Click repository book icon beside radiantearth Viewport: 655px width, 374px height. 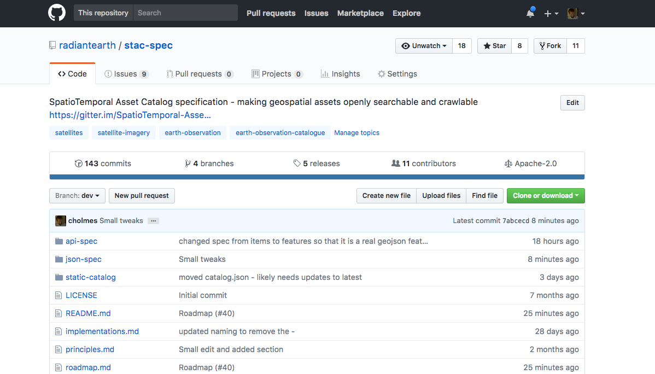[x=52, y=45]
